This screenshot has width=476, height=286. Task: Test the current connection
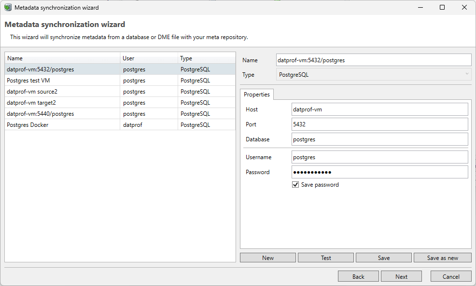pos(325,257)
